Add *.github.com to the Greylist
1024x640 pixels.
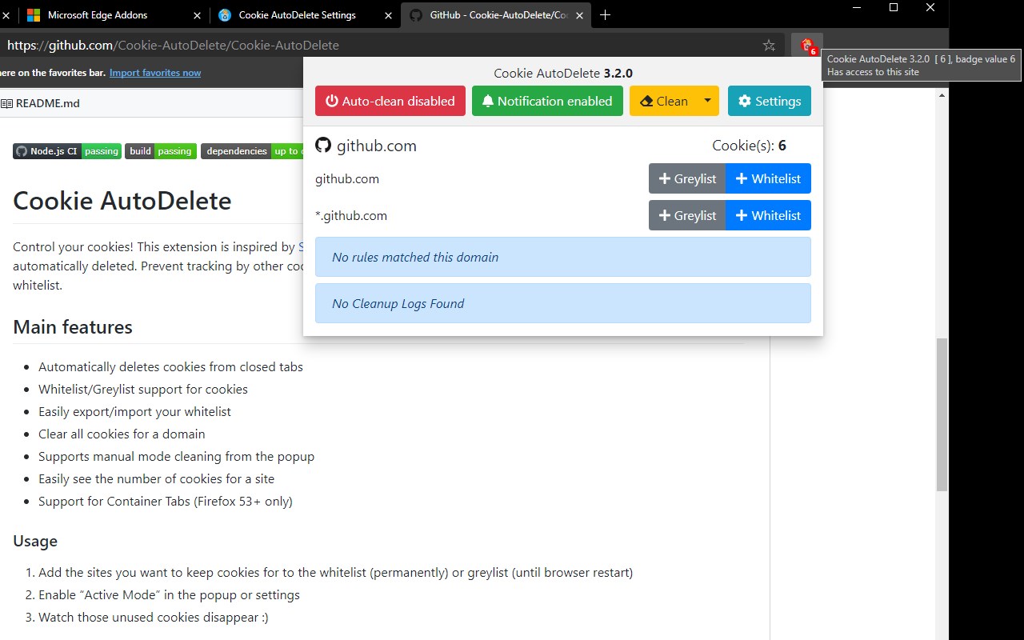point(687,215)
